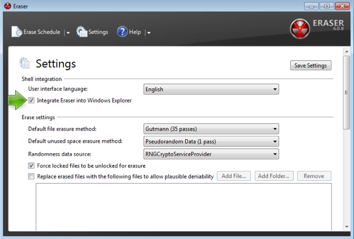Open Settings from the toolbar
Viewport: 354px width, 239px height.
click(92, 32)
